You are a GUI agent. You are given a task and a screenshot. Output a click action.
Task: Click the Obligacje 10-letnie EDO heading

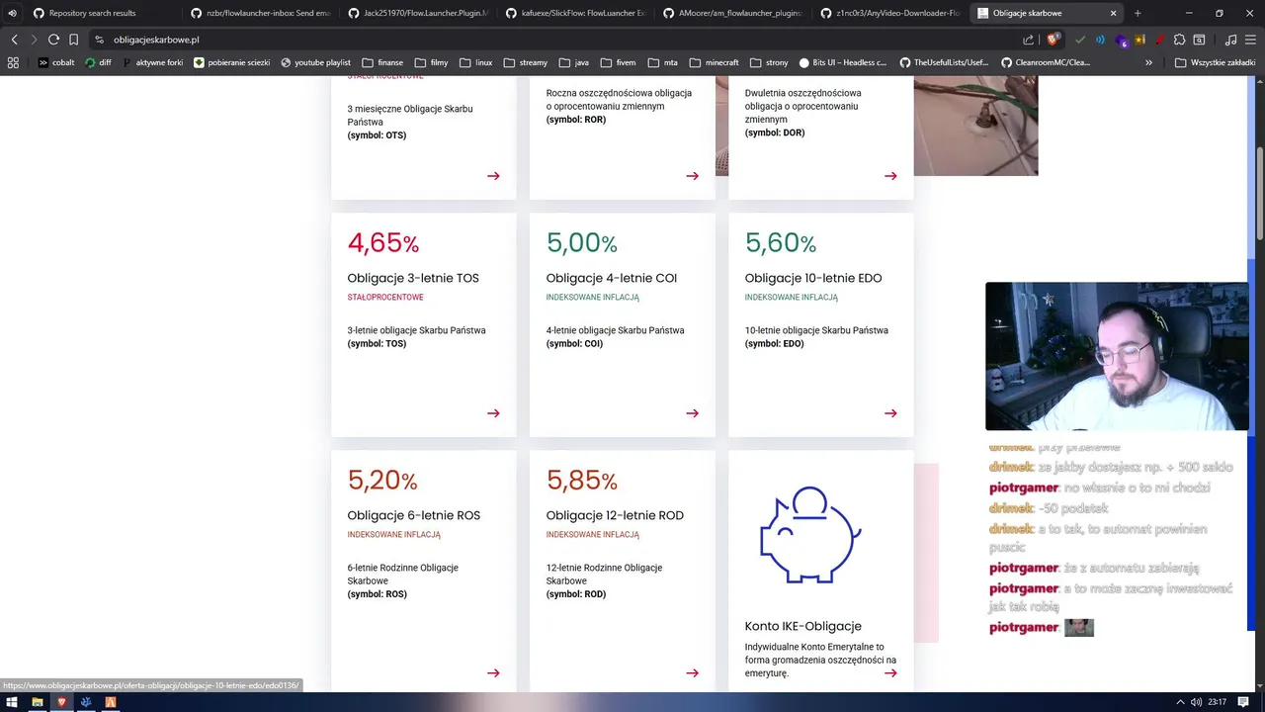click(813, 278)
